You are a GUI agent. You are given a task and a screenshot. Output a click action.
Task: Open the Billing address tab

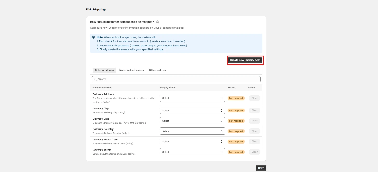(157, 70)
